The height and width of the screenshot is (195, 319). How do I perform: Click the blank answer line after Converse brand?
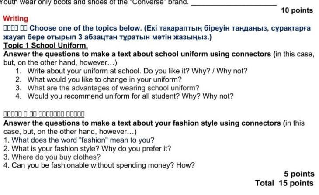coord(234,3)
